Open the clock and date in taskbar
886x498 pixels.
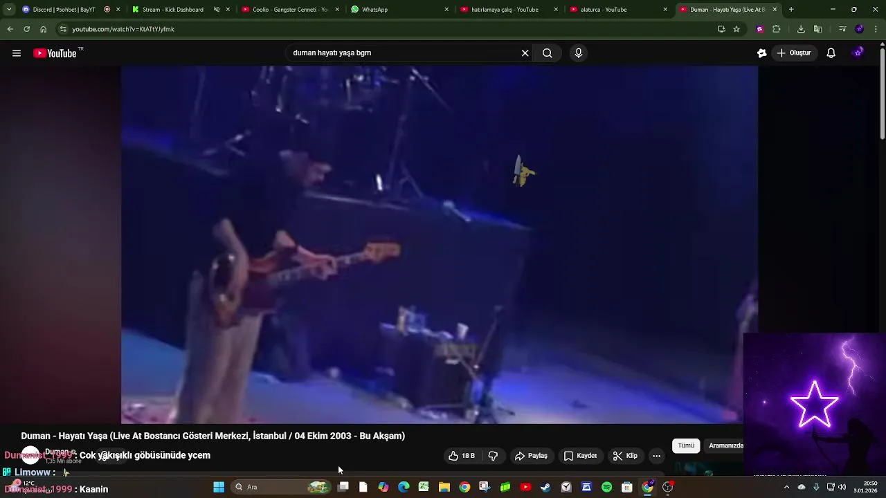(865, 487)
